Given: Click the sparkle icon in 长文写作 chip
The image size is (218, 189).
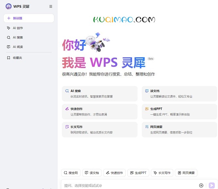Looking at the screenshot, I should 155,173.
